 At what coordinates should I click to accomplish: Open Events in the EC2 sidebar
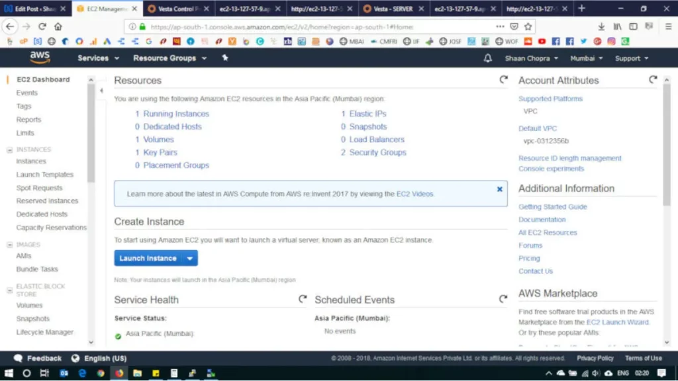point(26,93)
